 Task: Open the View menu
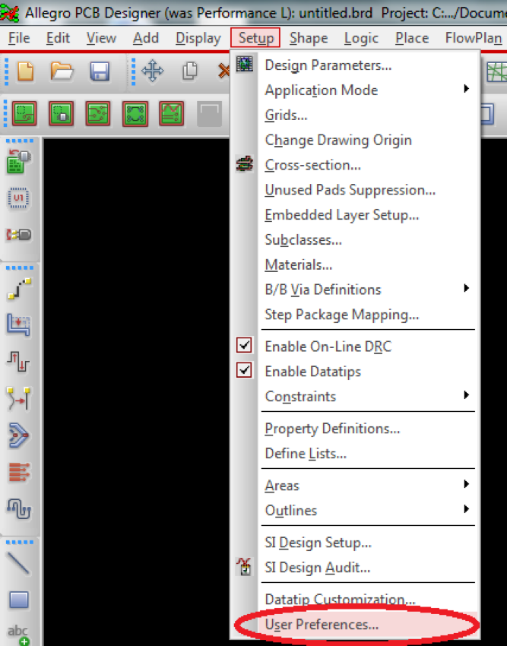point(101,38)
